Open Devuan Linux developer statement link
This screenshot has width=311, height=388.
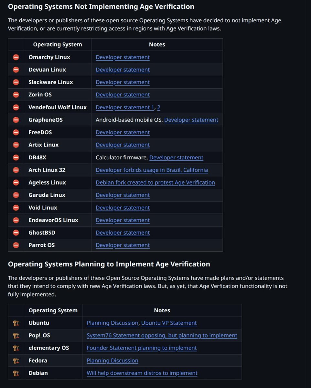click(x=123, y=70)
